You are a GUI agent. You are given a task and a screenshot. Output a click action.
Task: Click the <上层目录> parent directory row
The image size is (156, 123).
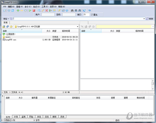(x=40, y=34)
